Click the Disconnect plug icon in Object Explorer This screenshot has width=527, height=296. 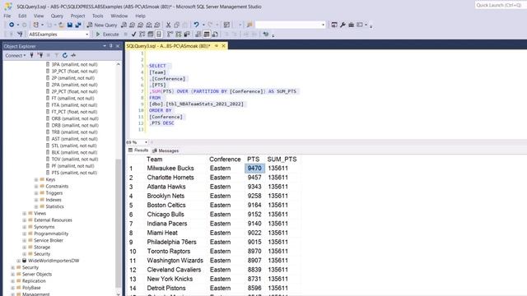[40, 55]
